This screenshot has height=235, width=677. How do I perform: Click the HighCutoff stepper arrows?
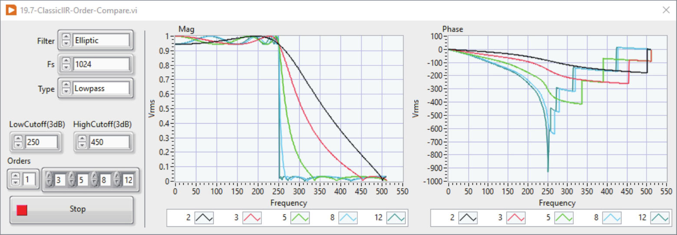click(x=82, y=142)
